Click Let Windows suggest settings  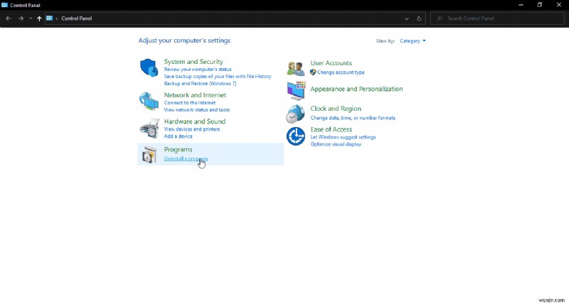343,137
